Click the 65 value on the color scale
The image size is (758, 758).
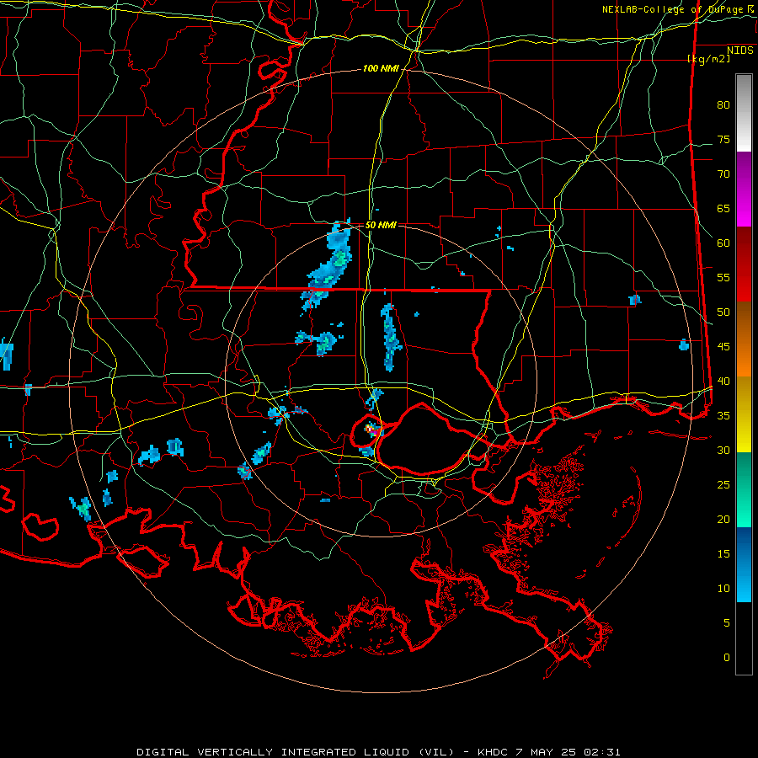pos(723,208)
